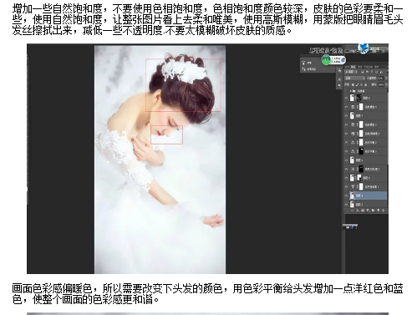Click the black mask thumbnail of the topmost layer

tap(359, 98)
